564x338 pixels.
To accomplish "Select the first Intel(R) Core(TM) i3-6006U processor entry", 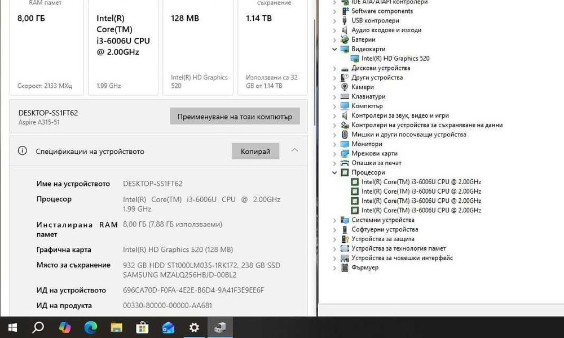I will coord(421,182).
